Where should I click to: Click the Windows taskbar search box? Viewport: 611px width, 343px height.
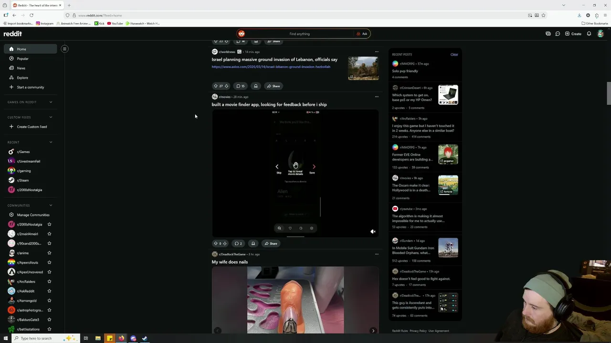[x=44, y=338]
